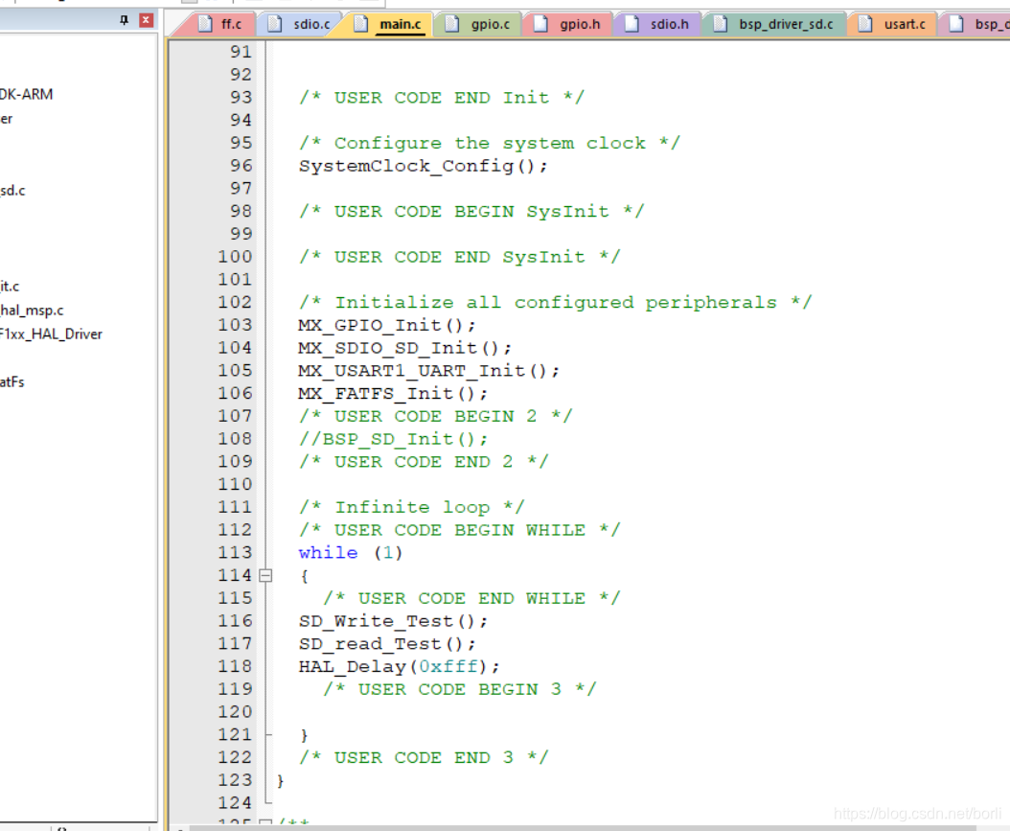
Task: Click the Initialize all configured peripherals comment
Action: pyautogui.click(x=555, y=303)
